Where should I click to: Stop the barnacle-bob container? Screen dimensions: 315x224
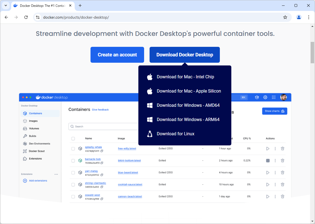point(268,160)
